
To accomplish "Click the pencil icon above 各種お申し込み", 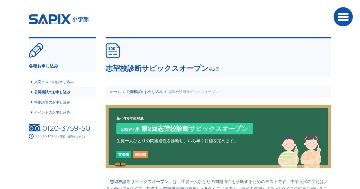I will click(x=36, y=50).
